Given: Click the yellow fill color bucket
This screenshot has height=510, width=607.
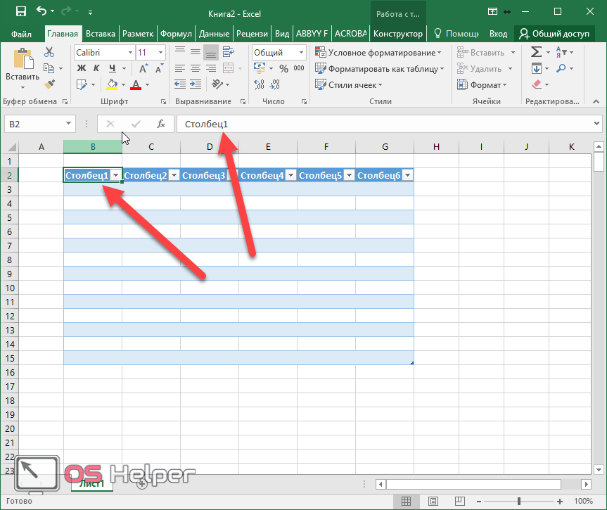Looking at the screenshot, I should 112,84.
